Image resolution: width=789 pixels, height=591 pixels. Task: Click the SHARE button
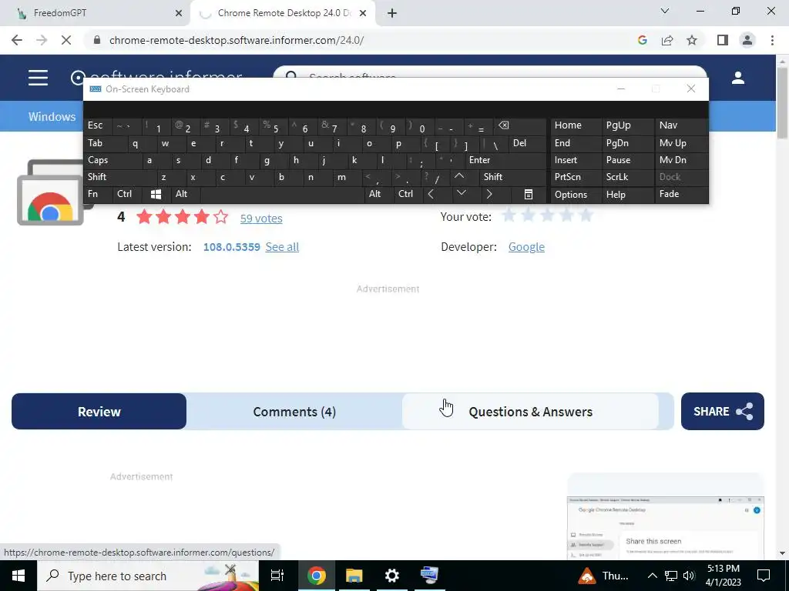(723, 412)
